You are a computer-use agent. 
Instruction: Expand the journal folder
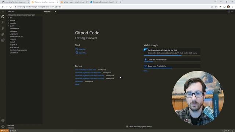point(24,21)
